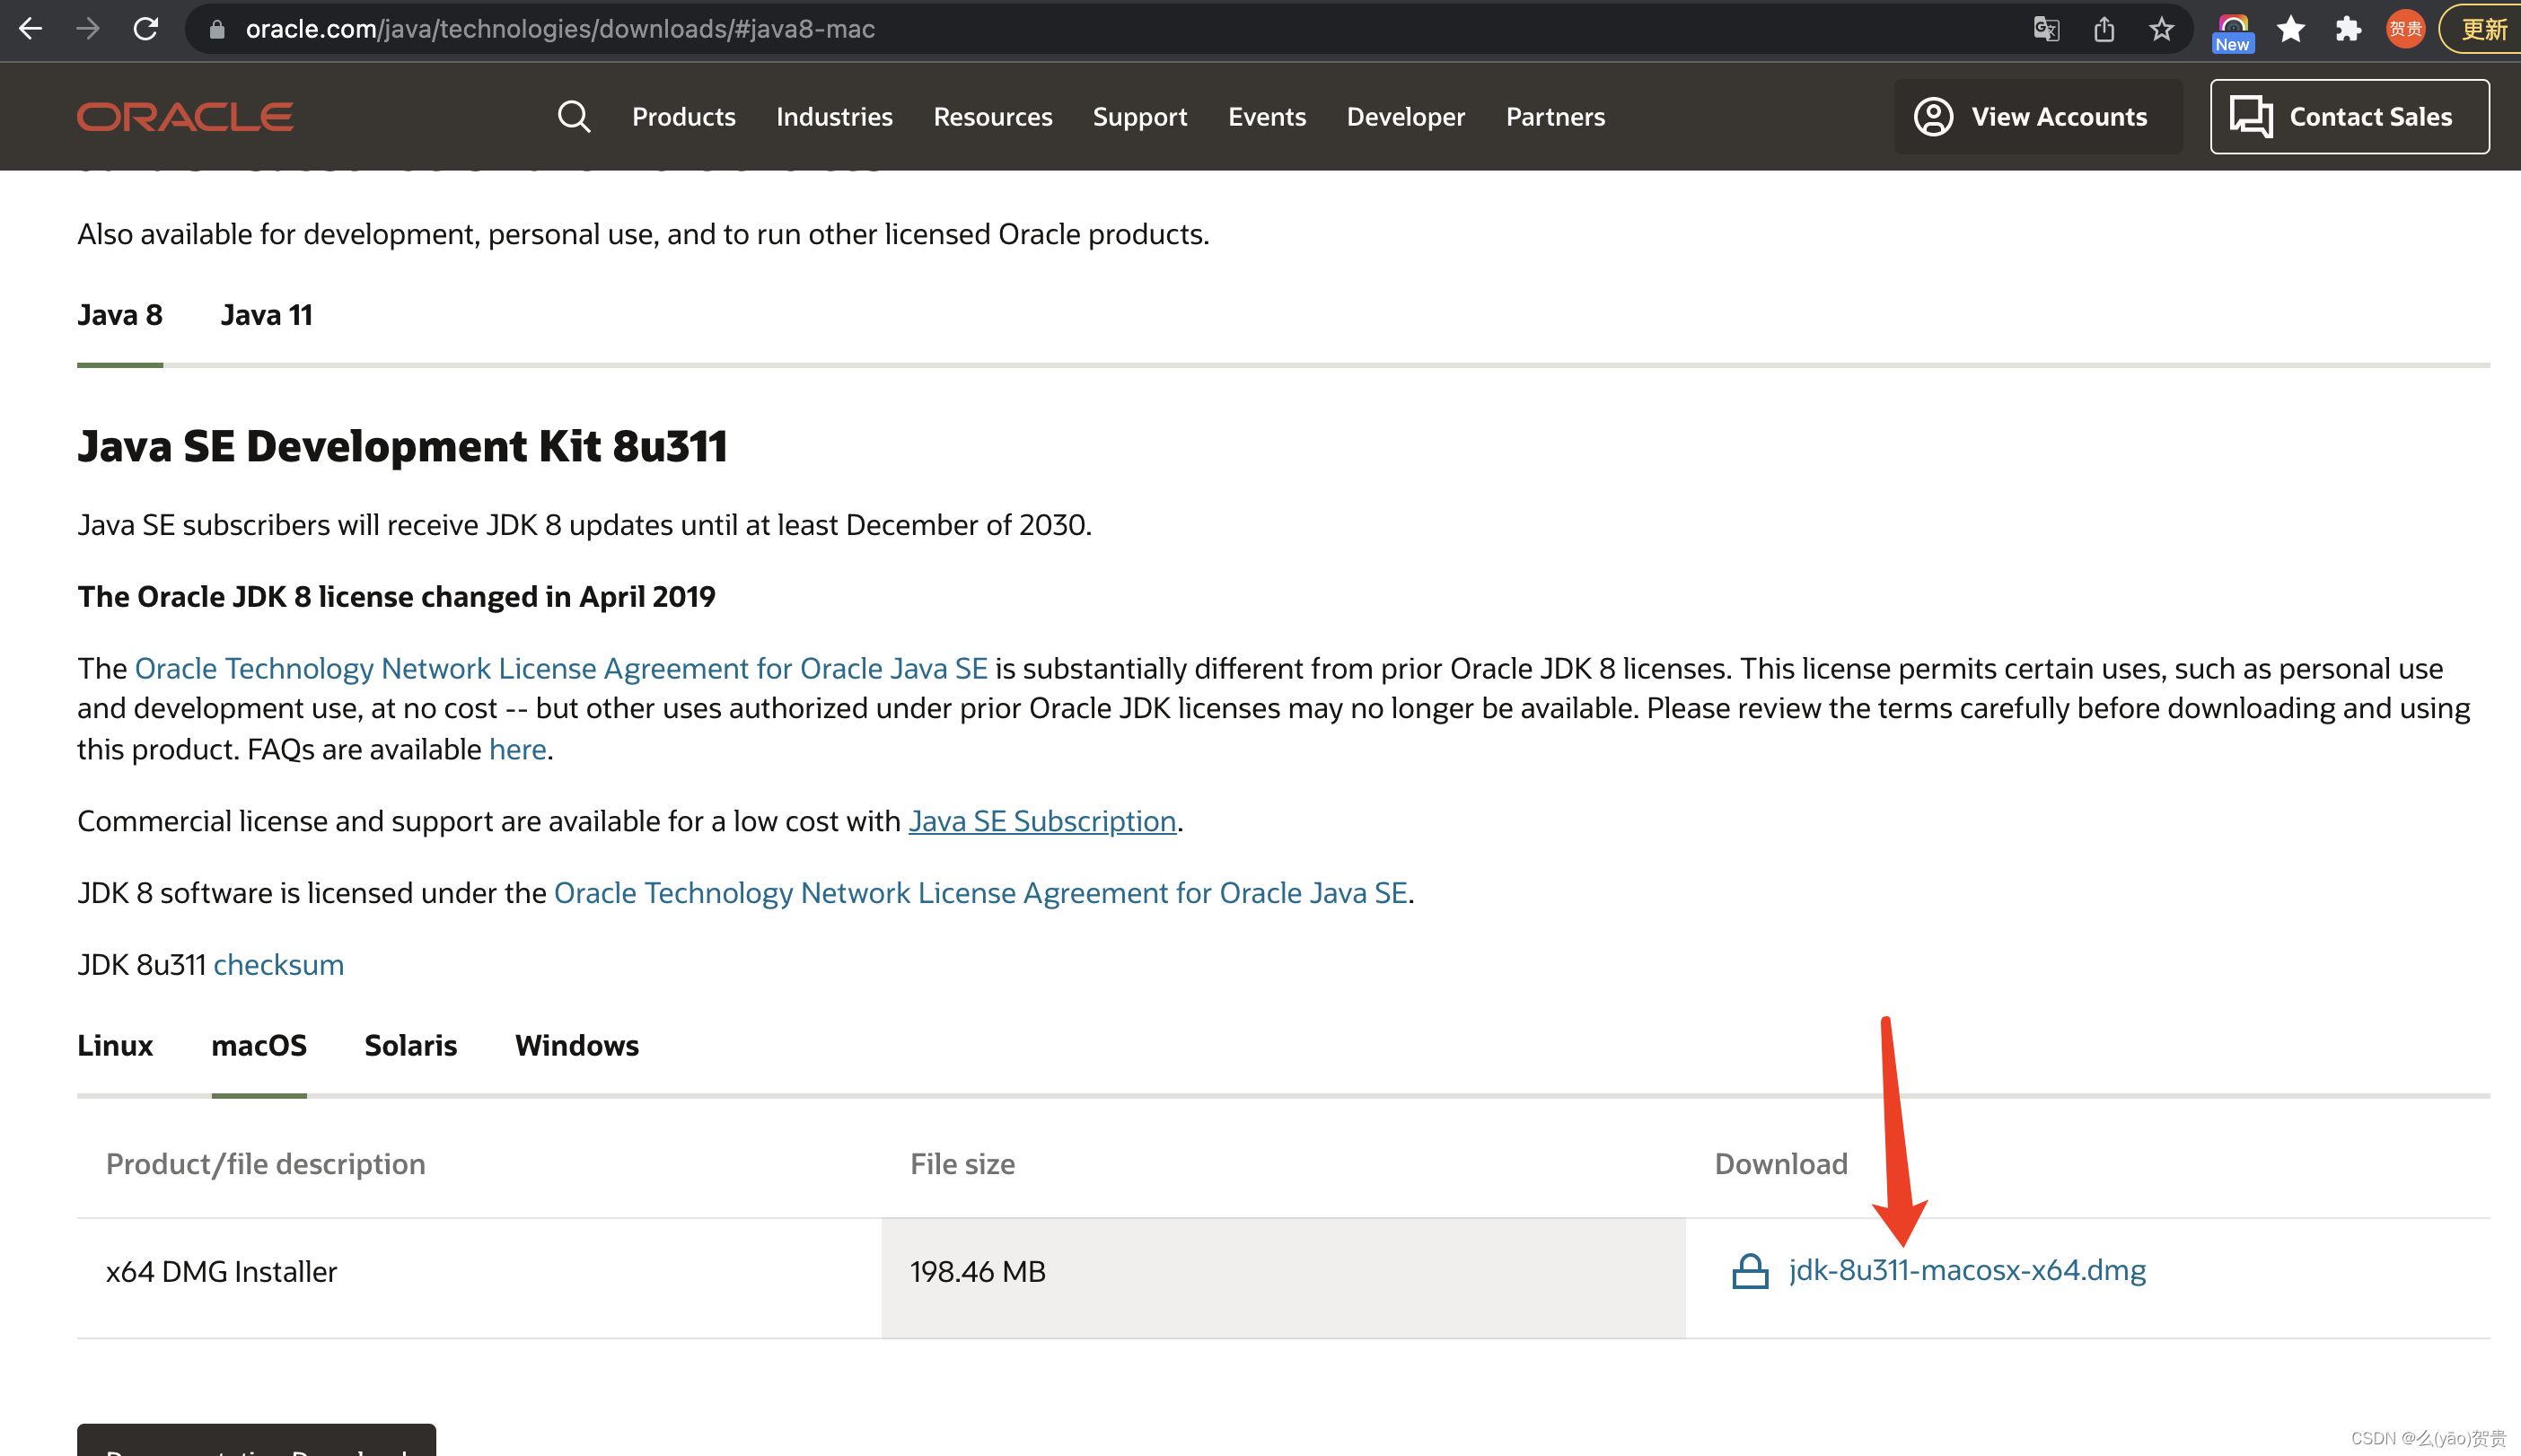Select the Java 8 tab
The image size is (2521, 1456).
(119, 314)
